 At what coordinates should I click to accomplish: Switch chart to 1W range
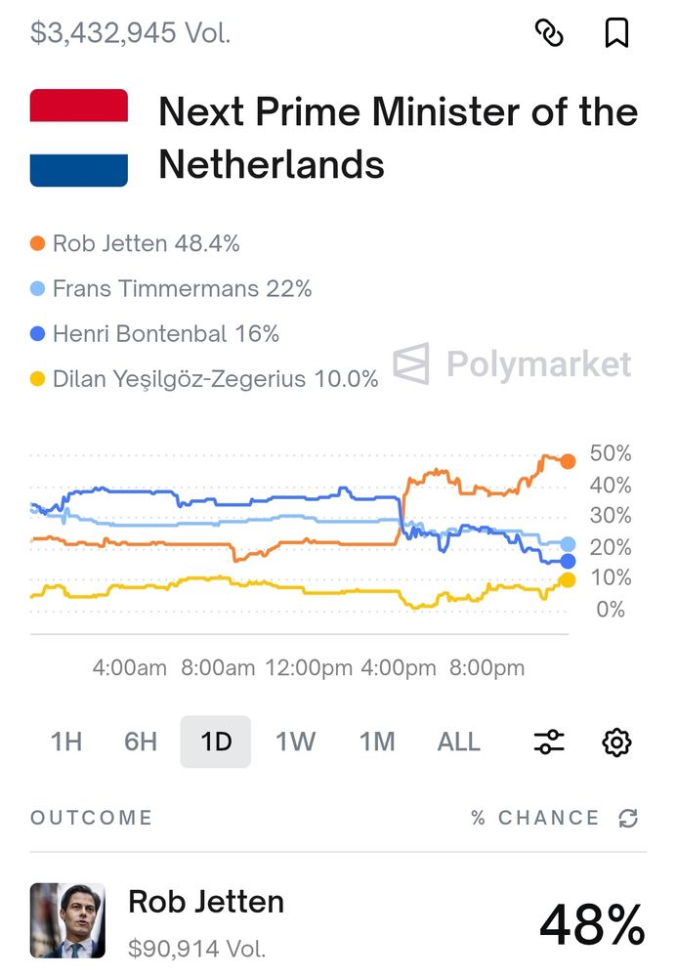click(x=295, y=743)
